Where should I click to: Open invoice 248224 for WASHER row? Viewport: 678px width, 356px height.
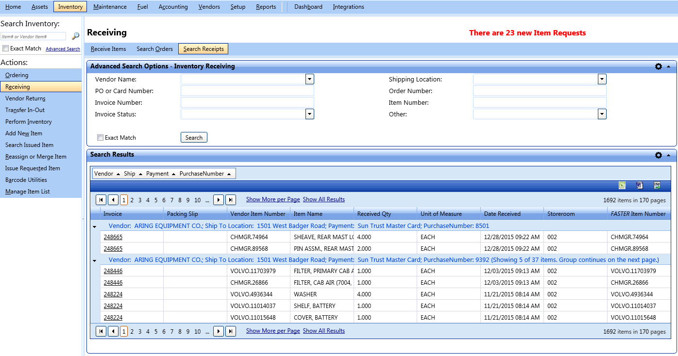[113, 294]
